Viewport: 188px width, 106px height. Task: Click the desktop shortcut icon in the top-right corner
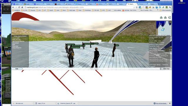(182, 1)
